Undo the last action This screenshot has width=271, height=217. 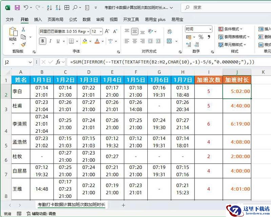(26, 7)
